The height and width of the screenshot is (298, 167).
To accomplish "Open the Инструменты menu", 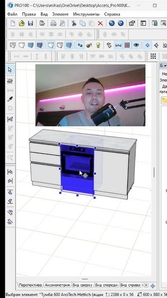I will pyautogui.click(x=86, y=14).
